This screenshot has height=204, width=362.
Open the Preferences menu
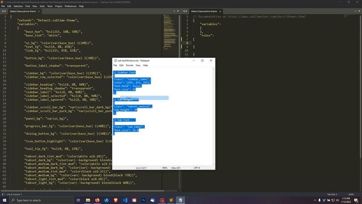tap(70, 6)
